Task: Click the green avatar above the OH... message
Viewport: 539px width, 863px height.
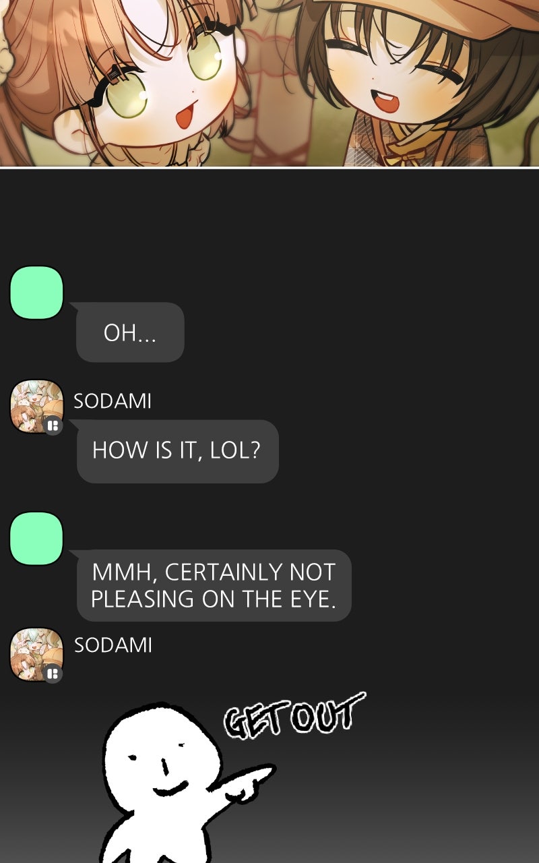Action: click(37, 292)
